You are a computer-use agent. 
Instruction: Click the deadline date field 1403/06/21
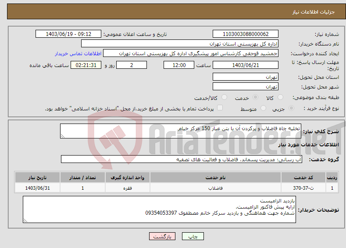pos(246,65)
